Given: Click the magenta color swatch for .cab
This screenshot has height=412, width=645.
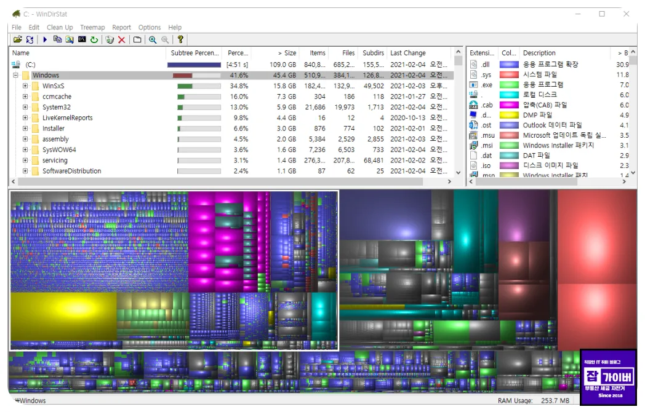Looking at the screenshot, I should click(509, 105).
